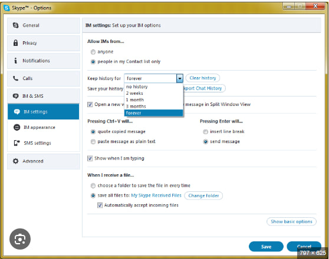Click the Privacy padlock icon
The image size is (329, 259).
tap(15, 43)
